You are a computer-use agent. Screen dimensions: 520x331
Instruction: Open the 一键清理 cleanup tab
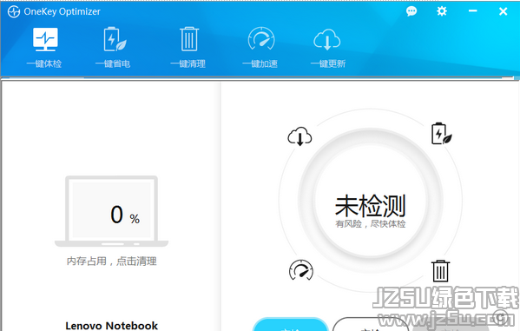click(188, 48)
